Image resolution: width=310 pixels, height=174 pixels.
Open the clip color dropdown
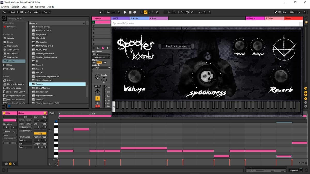pyautogui.click(x=10, y=120)
